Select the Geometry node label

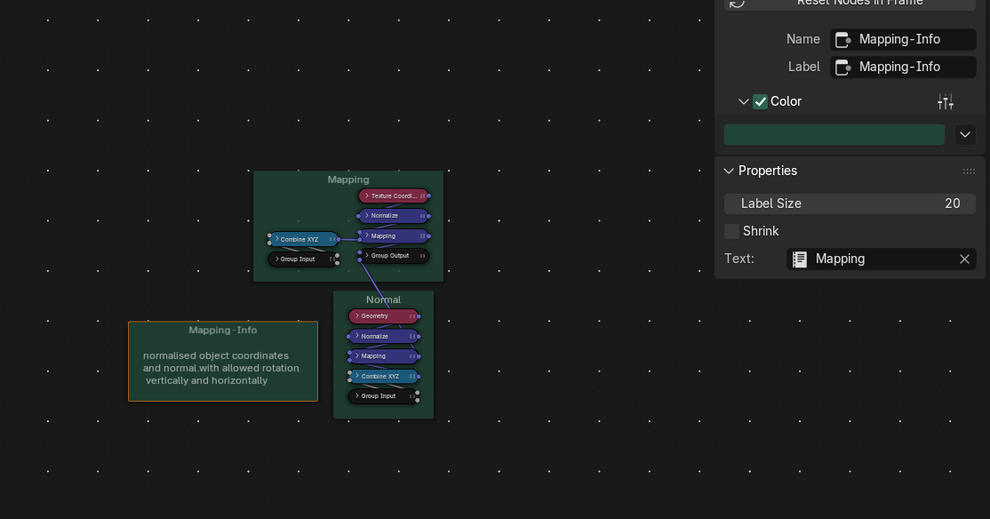tap(374, 315)
